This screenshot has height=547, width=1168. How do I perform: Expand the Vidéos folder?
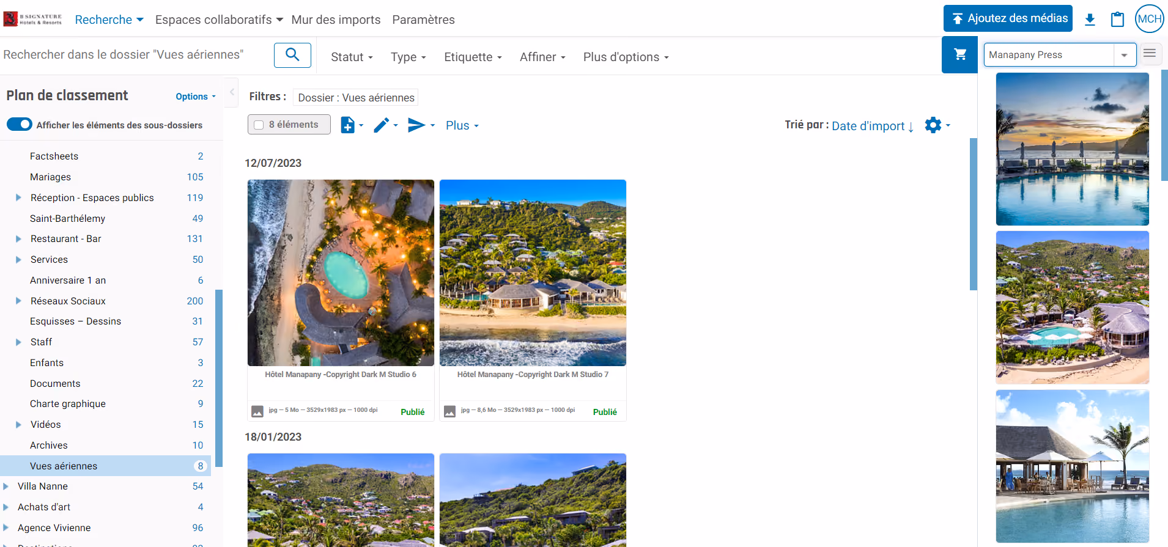18,424
